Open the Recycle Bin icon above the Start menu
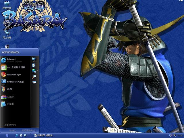This screenshot has width=184, height=138. (x=7, y=47)
